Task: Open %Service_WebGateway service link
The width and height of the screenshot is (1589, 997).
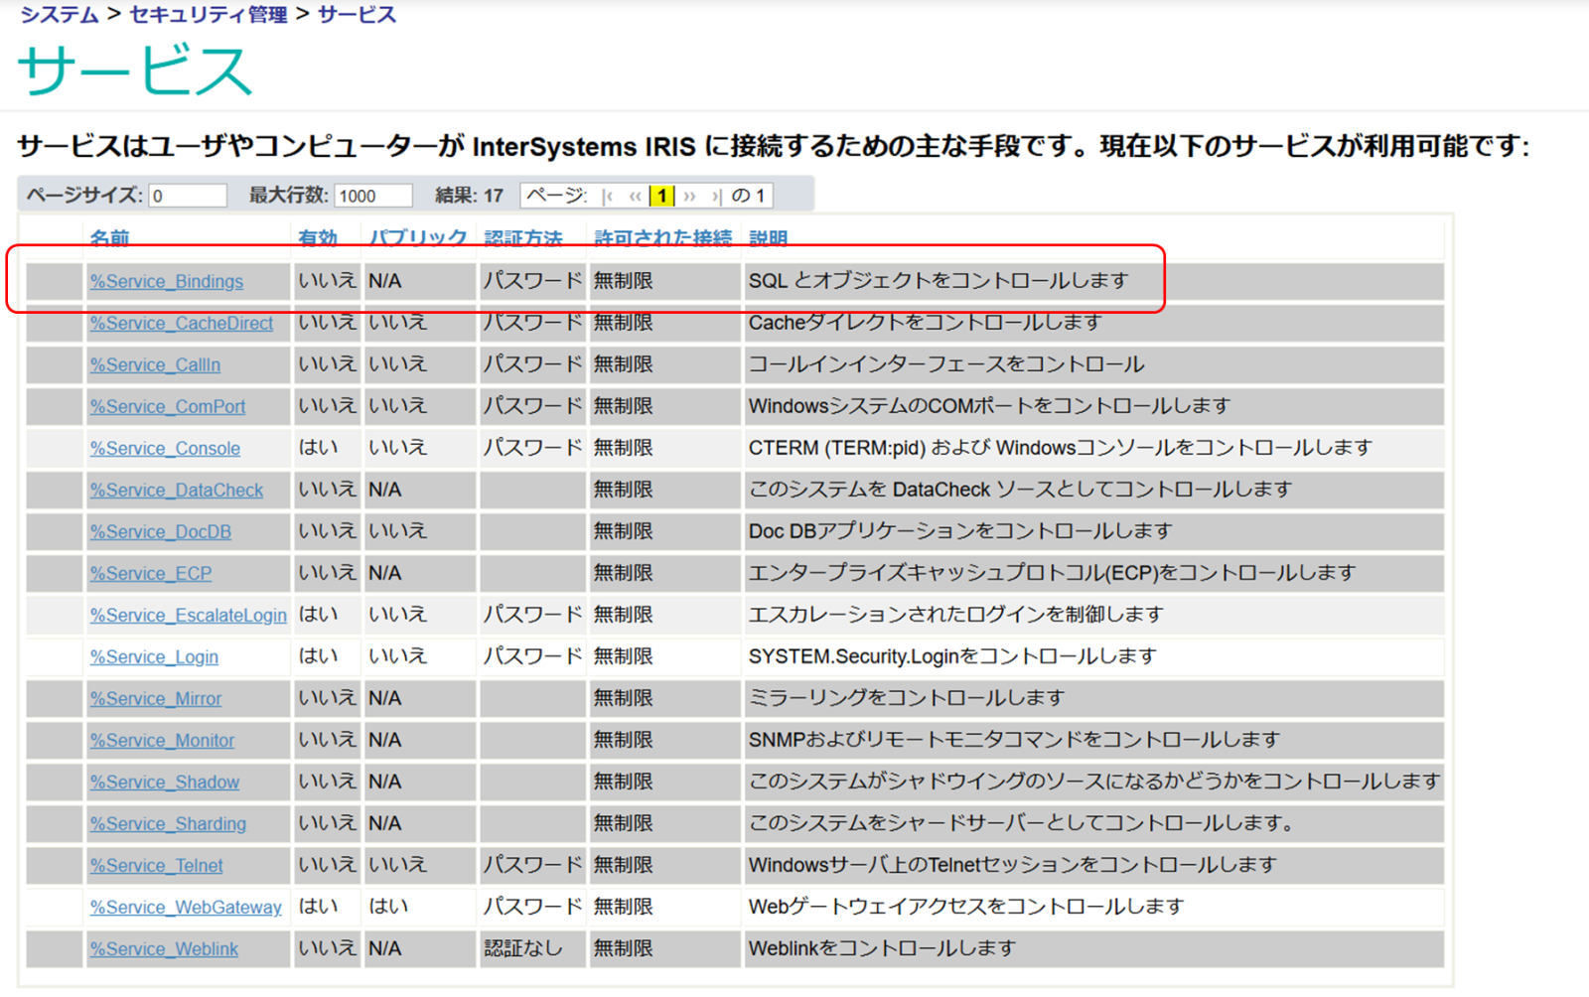Action: pyautogui.click(x=186, y=908)
